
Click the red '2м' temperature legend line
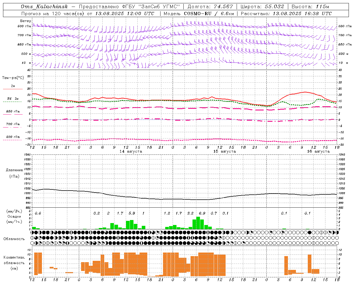(x=13, y=89)
